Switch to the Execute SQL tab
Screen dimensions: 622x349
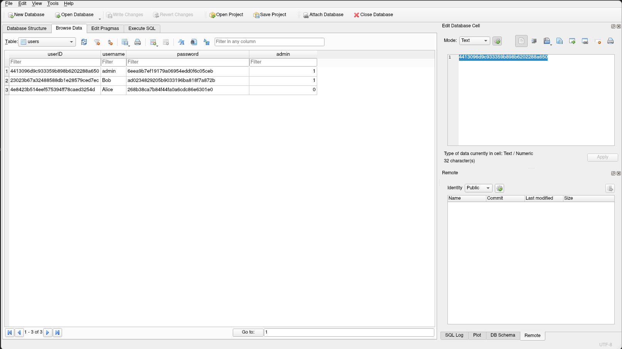click(142, 28)
